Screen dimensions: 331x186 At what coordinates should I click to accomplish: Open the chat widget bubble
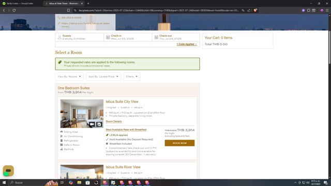pos(8,171)
